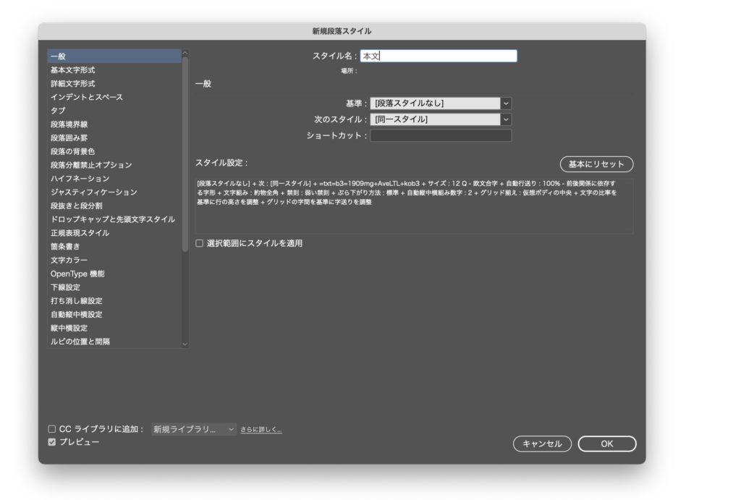Viewport: 741px width, 500px height.
Task: Select インデントとスペース category
Action: coord(86,97)
